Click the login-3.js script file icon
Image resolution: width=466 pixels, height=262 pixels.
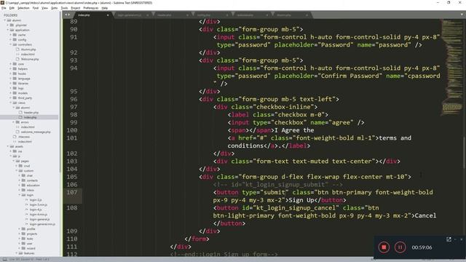(26, 200)
